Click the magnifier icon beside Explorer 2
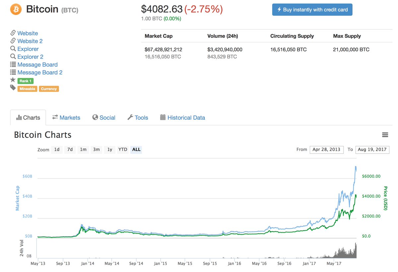 click(13, 57)
